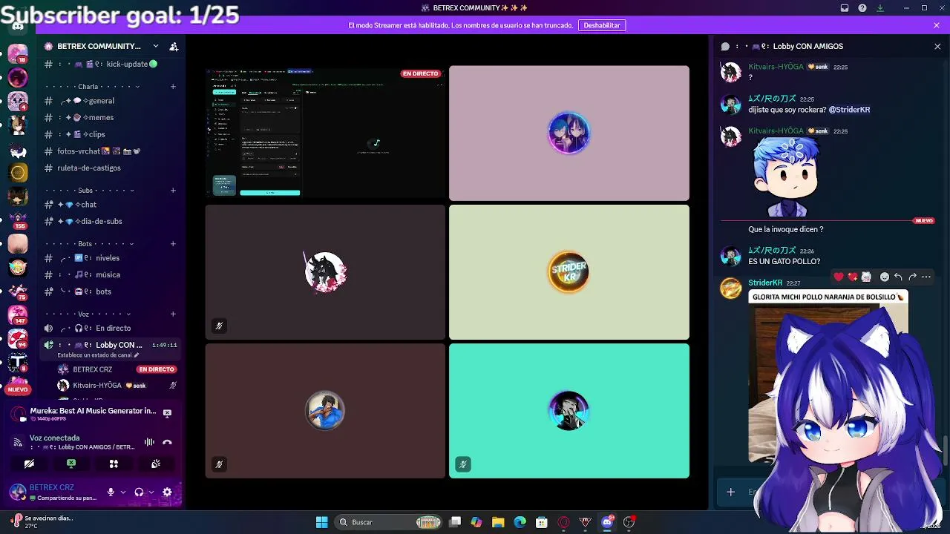Open the live stream tile
The image size is (950, 534).
pos(325,133)
